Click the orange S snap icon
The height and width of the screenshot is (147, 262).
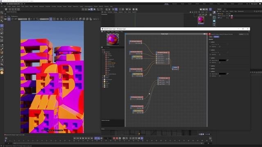point(2,73)
